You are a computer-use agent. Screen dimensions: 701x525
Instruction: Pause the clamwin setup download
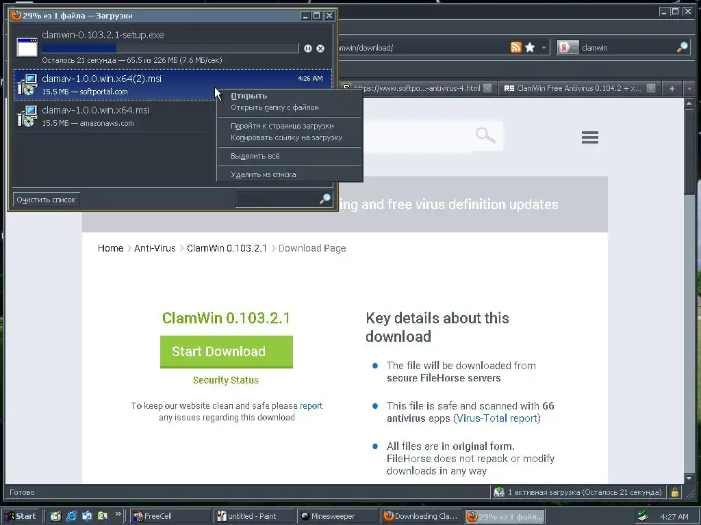308,49
